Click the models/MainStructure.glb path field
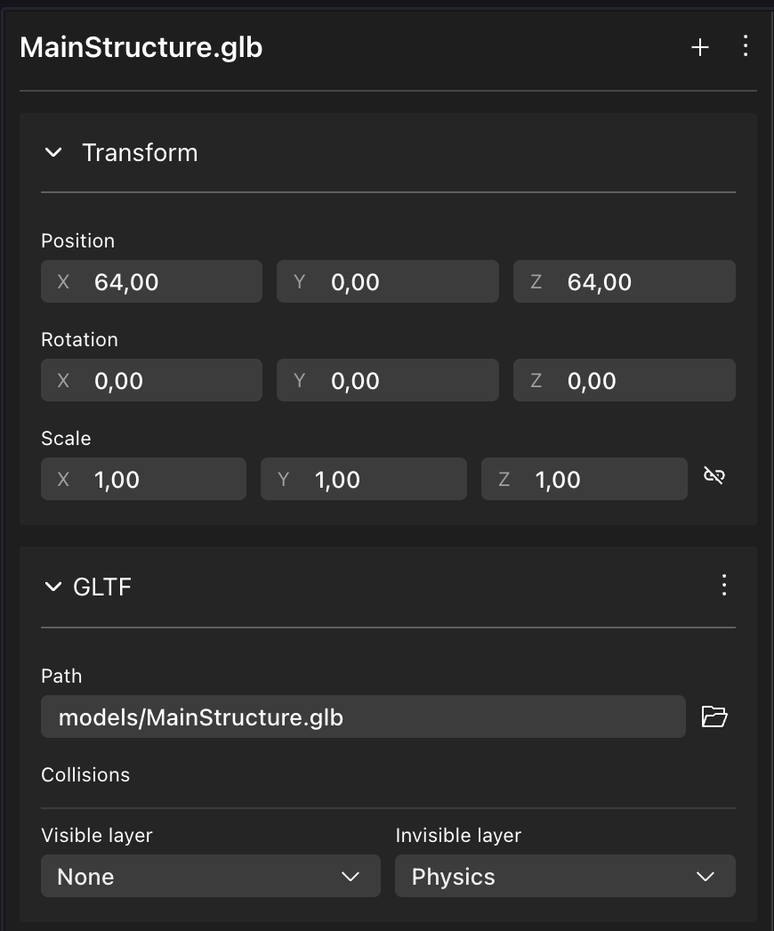774x931 pixels. [363, 716]
